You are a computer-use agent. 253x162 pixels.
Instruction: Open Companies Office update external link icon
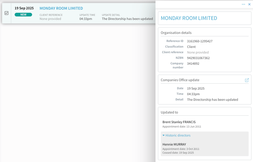[x=247, y=80]
